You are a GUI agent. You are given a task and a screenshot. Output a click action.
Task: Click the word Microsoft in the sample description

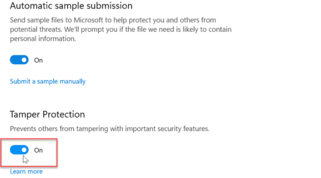pyautogui.click(x=88, y=20)
